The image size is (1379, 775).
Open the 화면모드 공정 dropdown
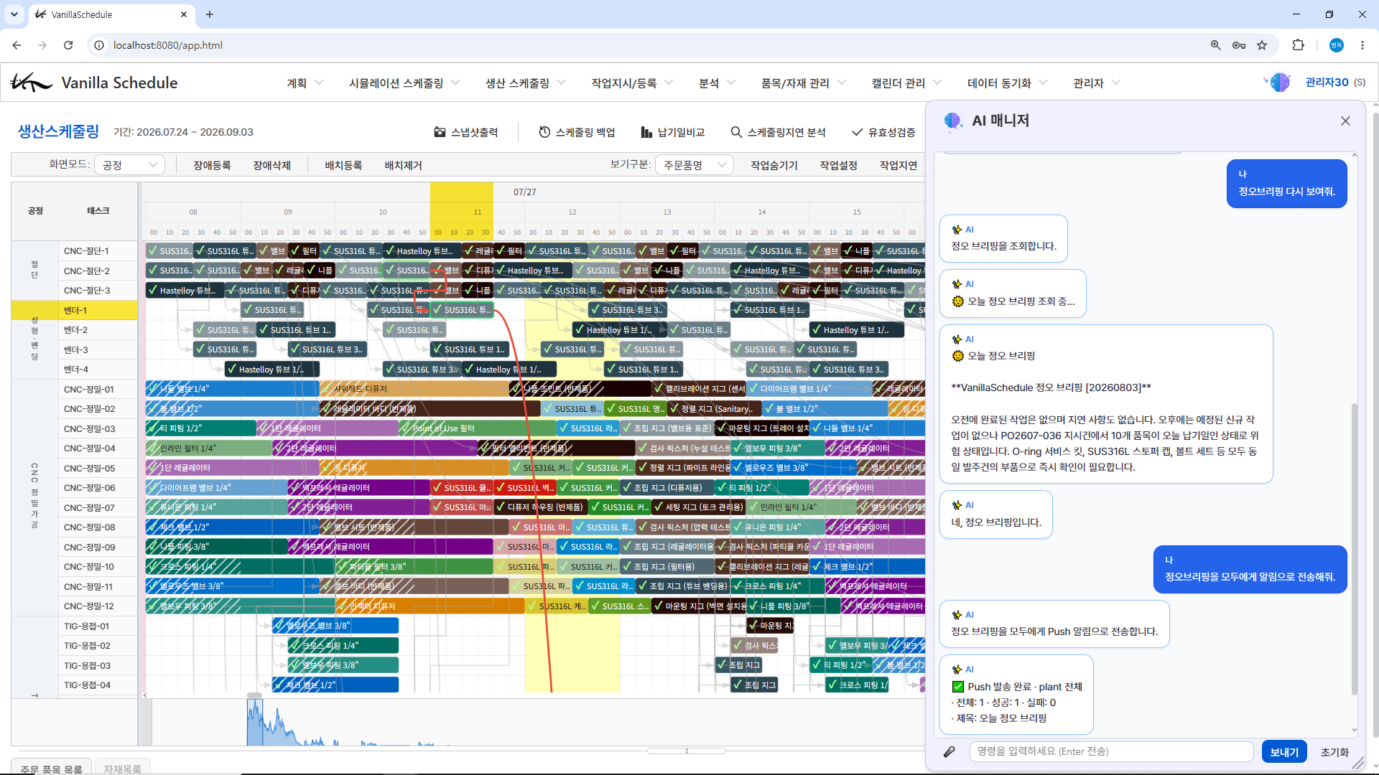(x=130, y=165)
